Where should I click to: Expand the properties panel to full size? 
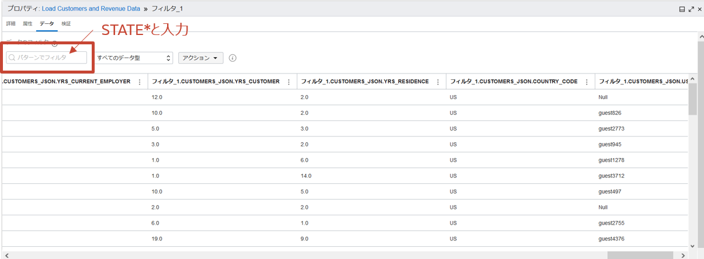click(691, 9)
